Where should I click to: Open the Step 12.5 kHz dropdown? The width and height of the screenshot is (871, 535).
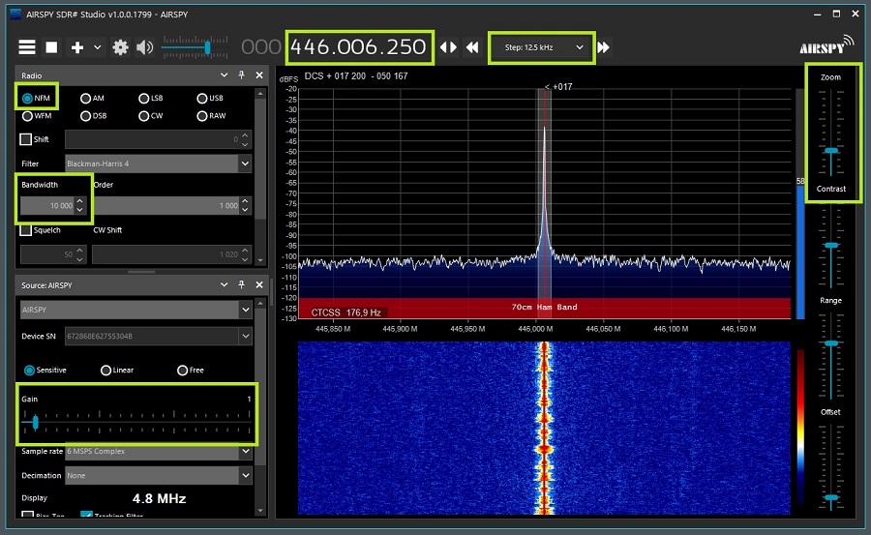pos(540,47)
